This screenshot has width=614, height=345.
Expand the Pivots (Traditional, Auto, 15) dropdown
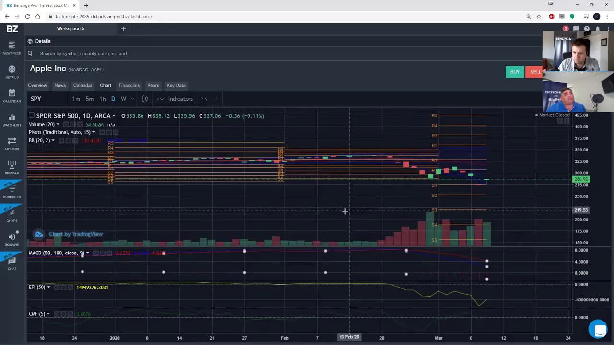94,132
